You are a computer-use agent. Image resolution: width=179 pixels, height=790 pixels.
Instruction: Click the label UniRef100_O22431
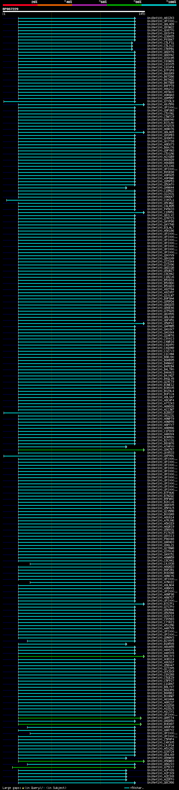point(161,194)
